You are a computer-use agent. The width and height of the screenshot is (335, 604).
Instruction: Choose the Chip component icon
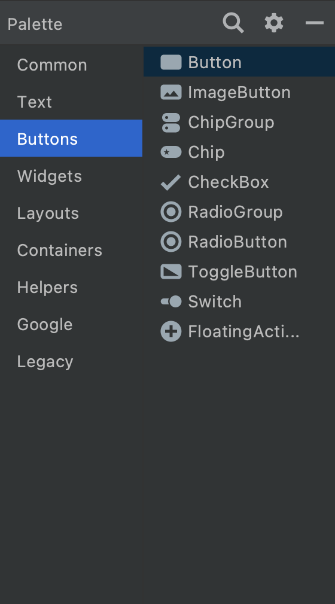[x=170, y=152]
